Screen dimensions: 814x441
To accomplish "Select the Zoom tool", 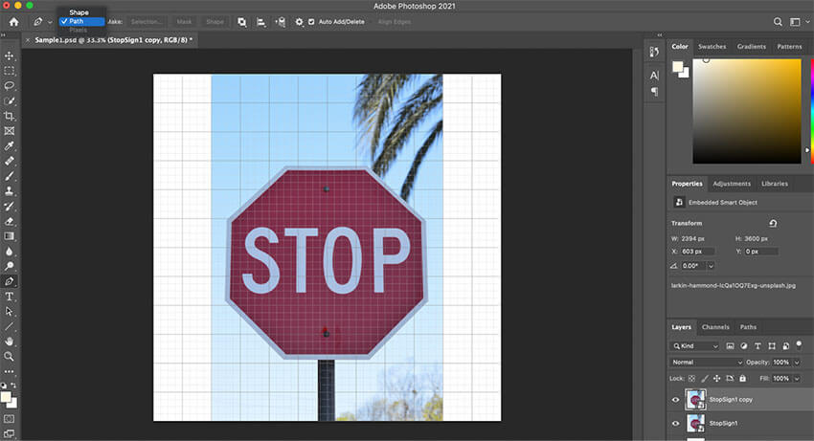I will coord(10,357).
